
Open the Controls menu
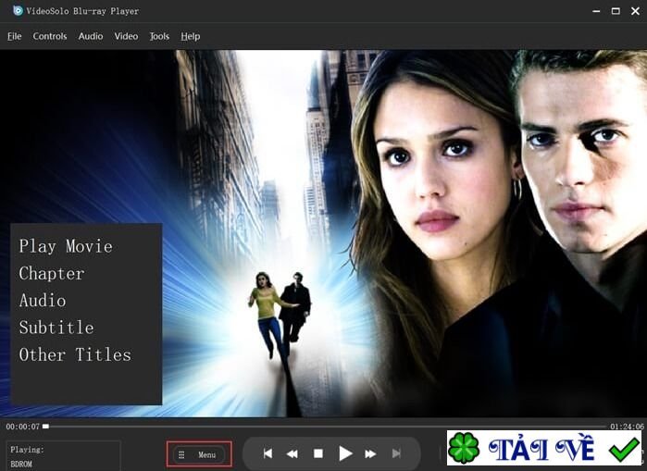(x=50, y=36)
